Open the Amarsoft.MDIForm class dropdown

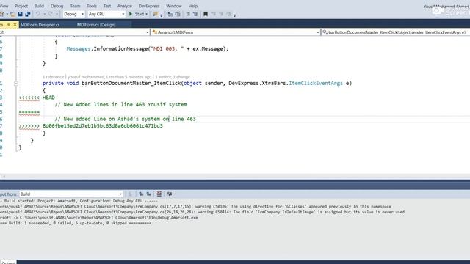[x=235, y=32]
